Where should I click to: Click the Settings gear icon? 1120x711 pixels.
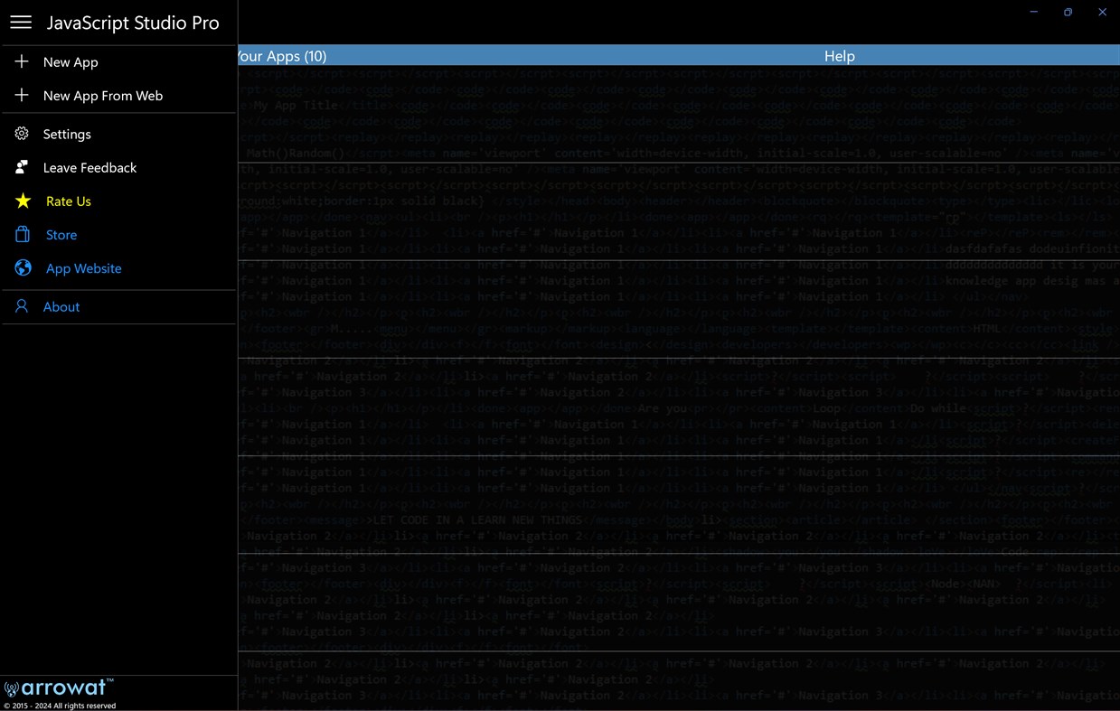22,134
